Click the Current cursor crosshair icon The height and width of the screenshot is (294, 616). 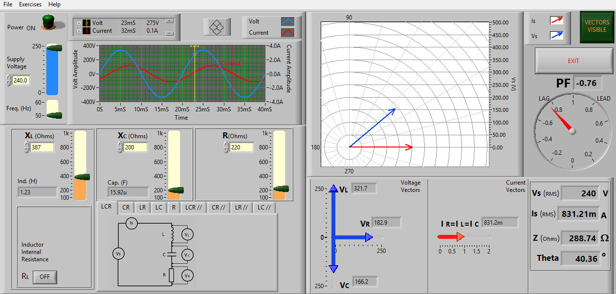coord(87,31)
